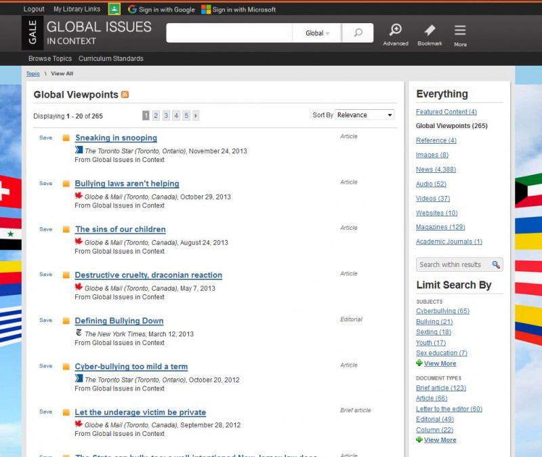
Task: Filter by Websites (10)
Action: [436, 213]
